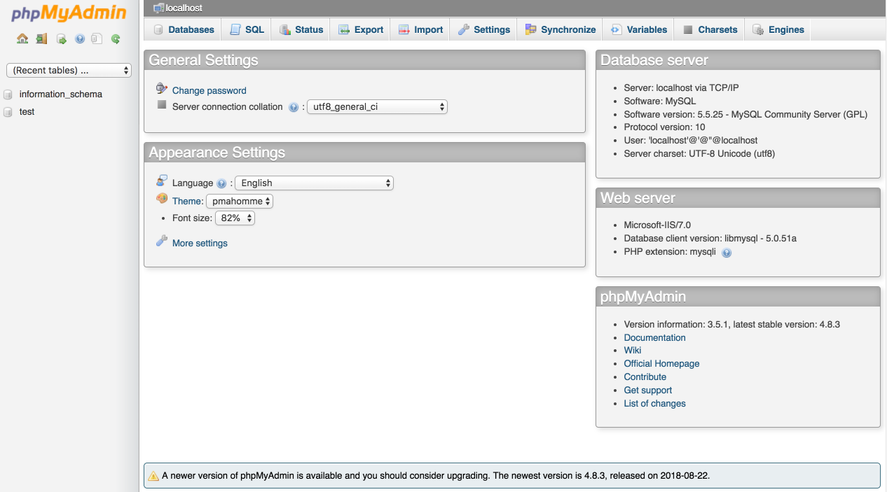Image resolution: width=887 pixels, height=492 pixels.
Task: Open the utf8_general_ci collation dropdown
Action: (x=377, y=107)
